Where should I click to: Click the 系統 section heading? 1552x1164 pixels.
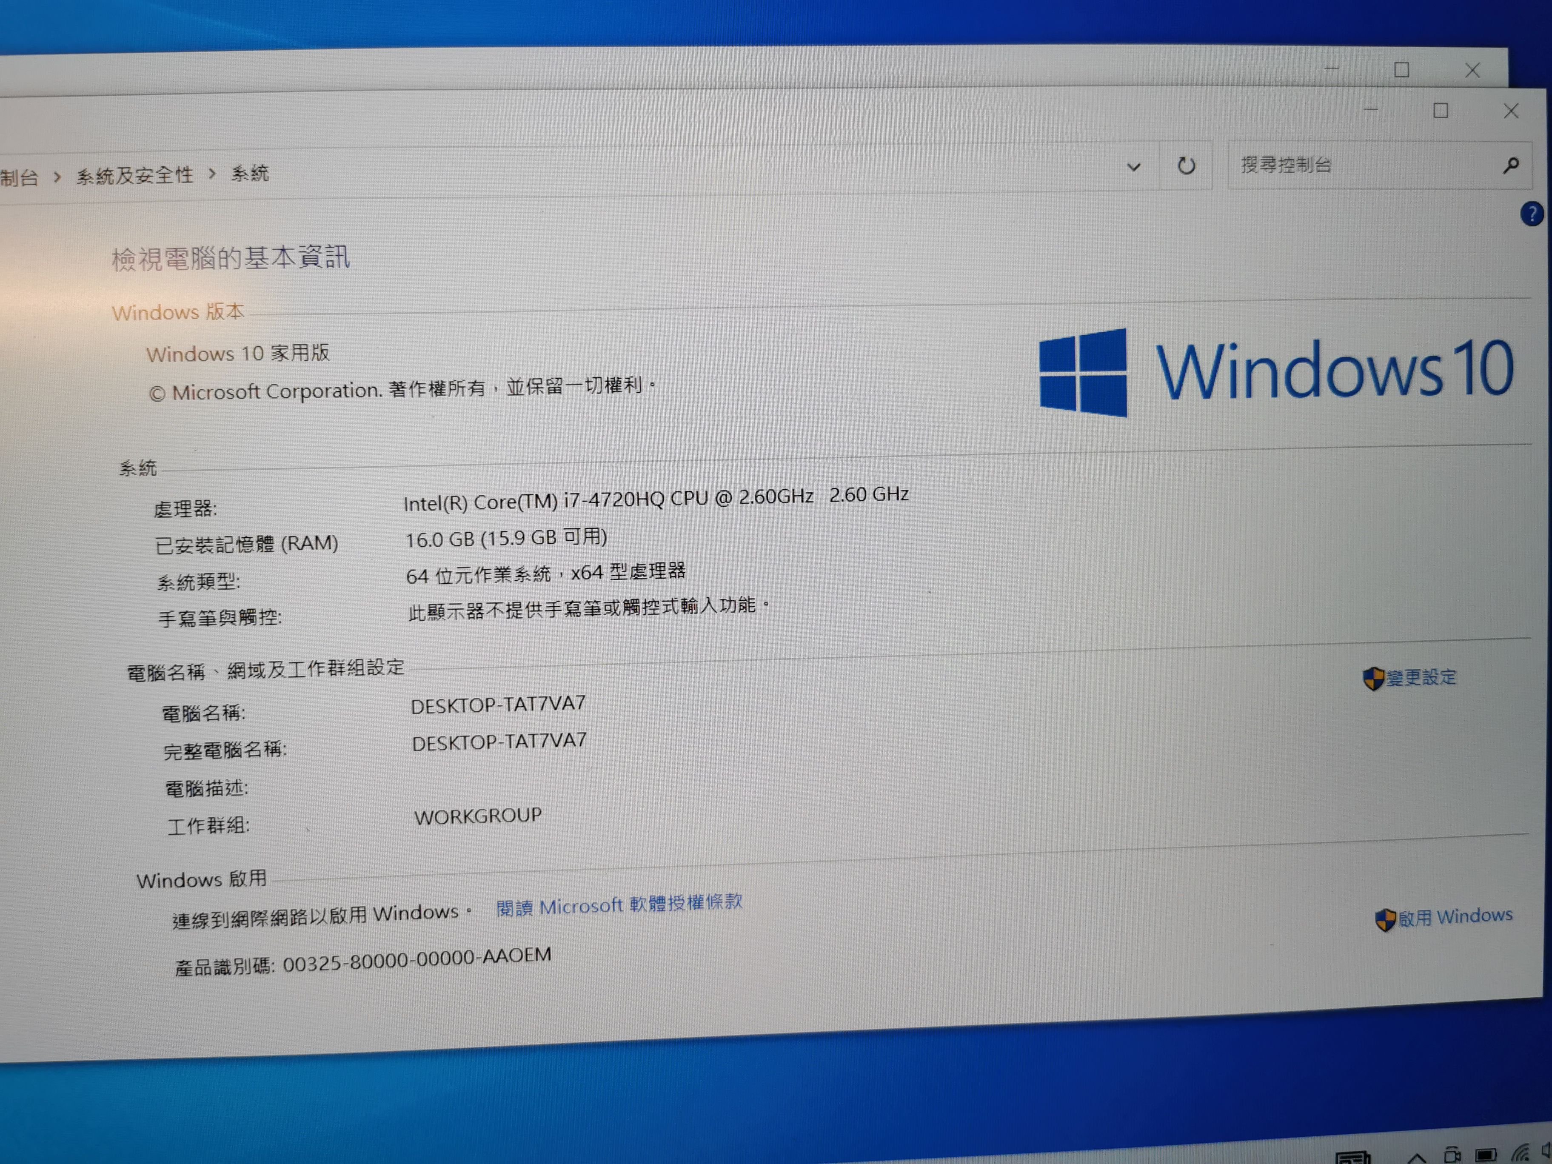point(137,468)
